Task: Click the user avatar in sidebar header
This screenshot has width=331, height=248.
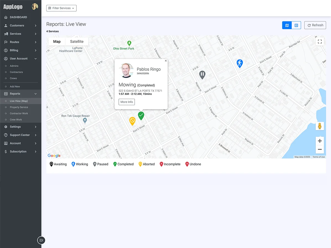Action: click(x=35, y=7)
